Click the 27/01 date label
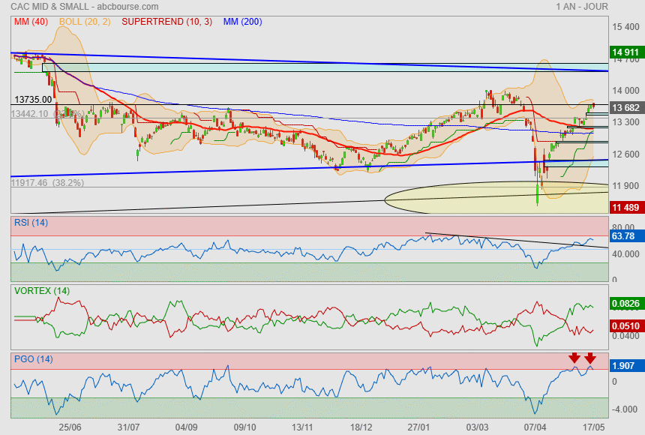The width and height of the screenshot is (645, 435). 418,427
